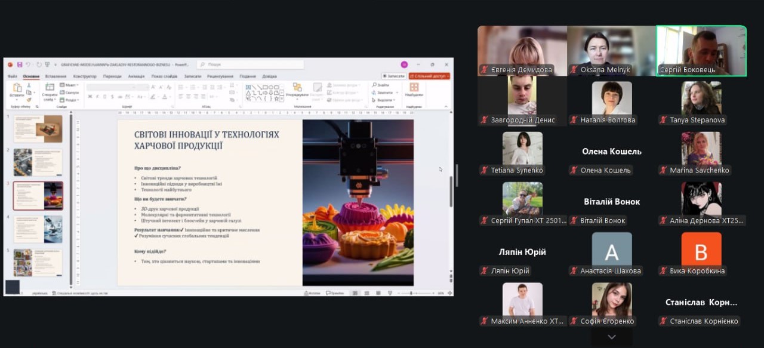Image resolution: width=764 pixels, height=348 pixels.
Task: Show more participants with the down chevron
Action: [x=611, y=337]
